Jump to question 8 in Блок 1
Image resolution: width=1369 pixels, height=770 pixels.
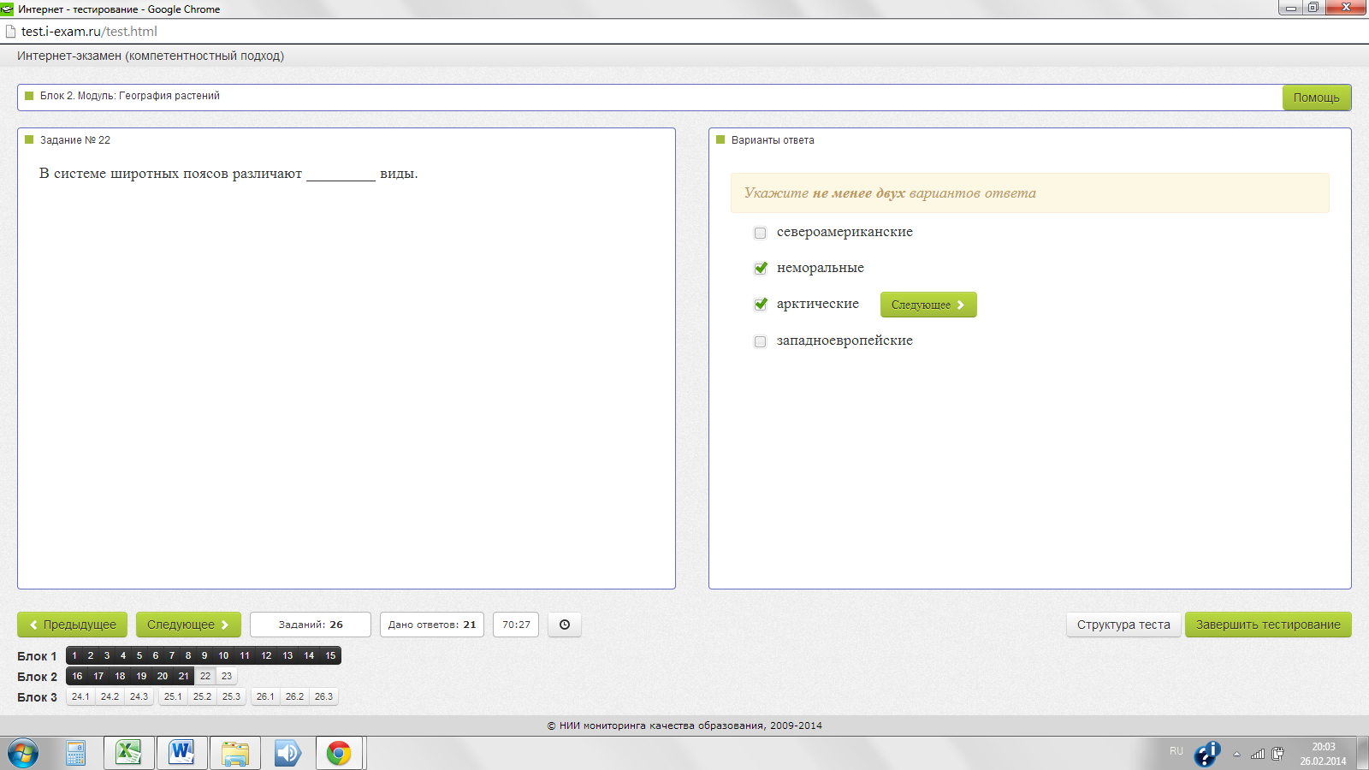[188, 655]
